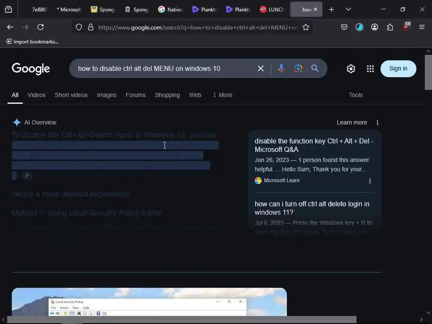432x324 pixels.
Task: Open the Pocket save icon
Action: [344, 27]
